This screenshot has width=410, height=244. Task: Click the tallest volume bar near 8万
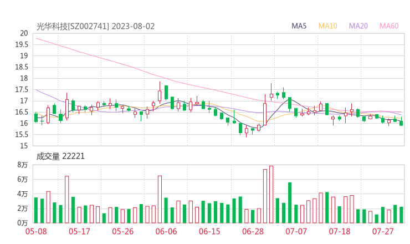pos(271,195)
